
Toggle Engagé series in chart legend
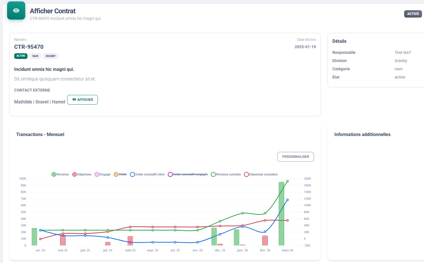pyautogui.click(x=102, y=174)
